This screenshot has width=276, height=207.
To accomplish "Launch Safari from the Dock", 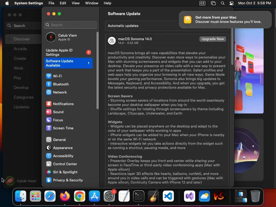I will (50, 196).
